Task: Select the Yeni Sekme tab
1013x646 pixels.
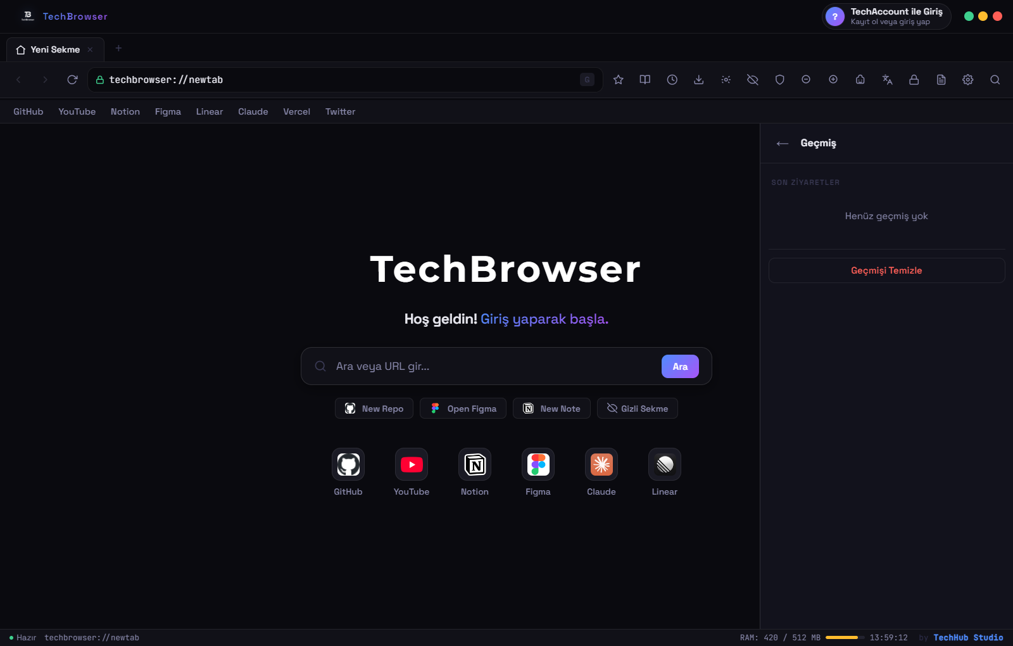Action: point(55,49)
